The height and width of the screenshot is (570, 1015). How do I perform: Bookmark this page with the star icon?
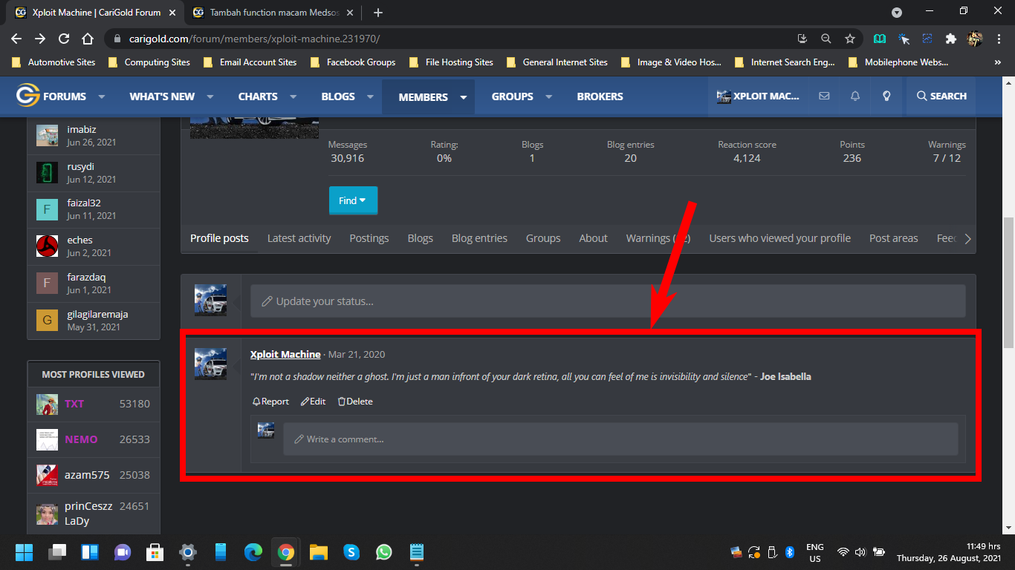[x=850, y=39]
